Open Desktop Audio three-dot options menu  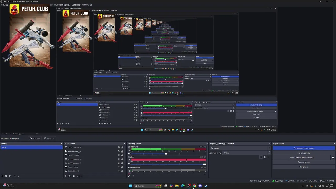[x=129, y=150]
